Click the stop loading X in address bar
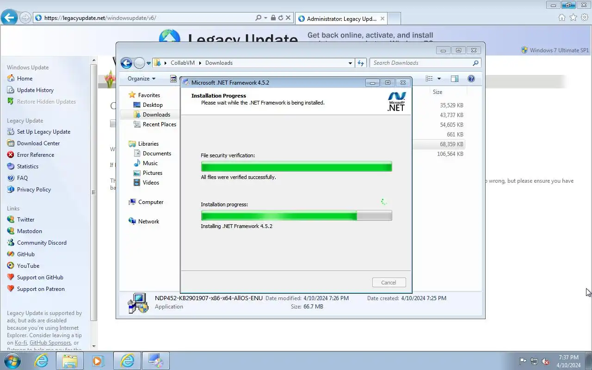Image resolution: width=592 pixels, height=370 pixels. click(x=288, y=18)
